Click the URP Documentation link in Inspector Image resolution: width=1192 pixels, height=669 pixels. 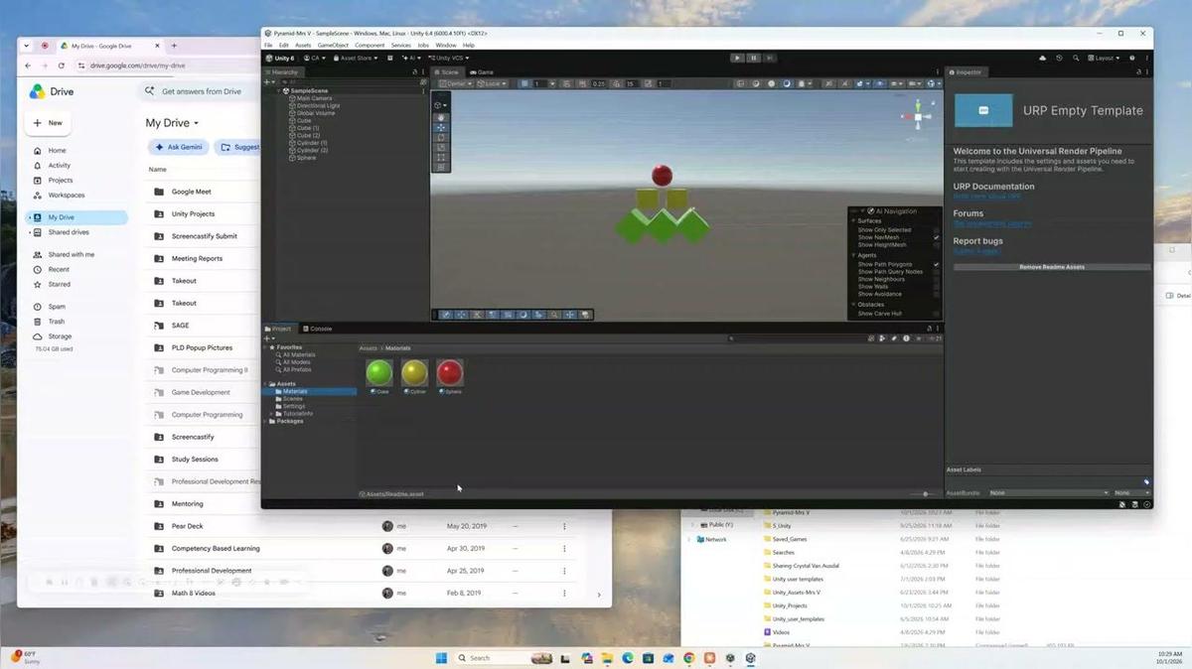986,197
